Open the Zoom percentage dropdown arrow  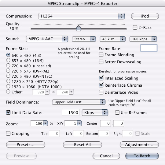tap(46, 123)
